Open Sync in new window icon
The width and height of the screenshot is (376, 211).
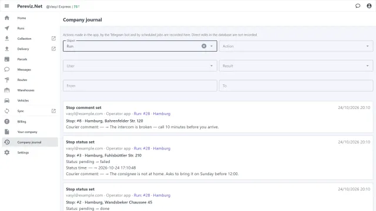(x=53, y=111)
